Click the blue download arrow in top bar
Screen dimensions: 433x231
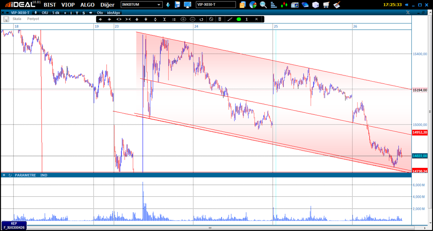168,5
